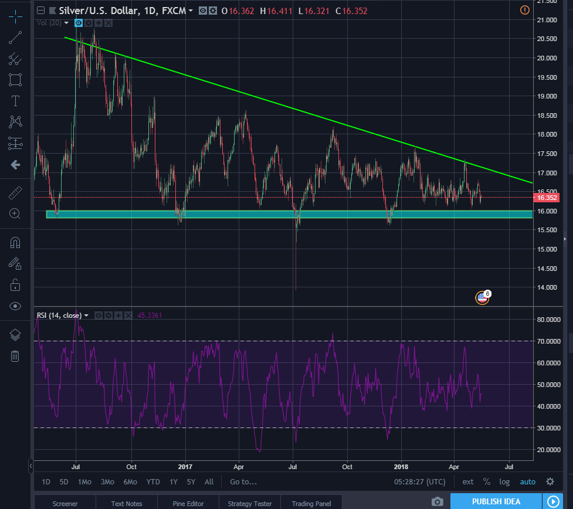Click the US flag economic event marker
Image resolution: width=573 pixels, height=509 pixels.
[x=482, y=298]
